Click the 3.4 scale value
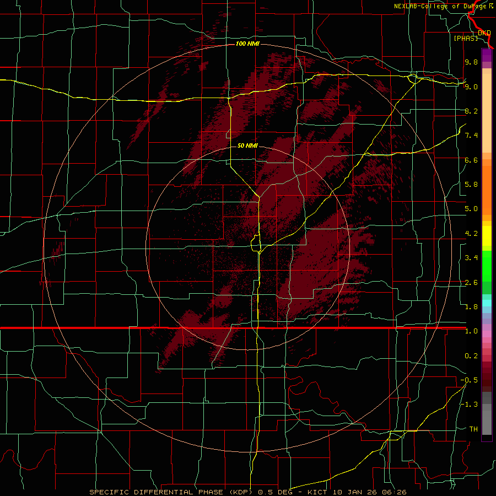This screenshot has height=496, width=496. (471, 258)
